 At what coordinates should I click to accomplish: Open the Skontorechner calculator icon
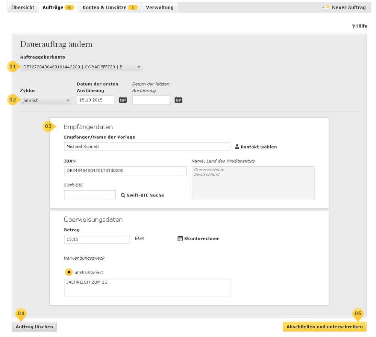[x=180, y=238]
